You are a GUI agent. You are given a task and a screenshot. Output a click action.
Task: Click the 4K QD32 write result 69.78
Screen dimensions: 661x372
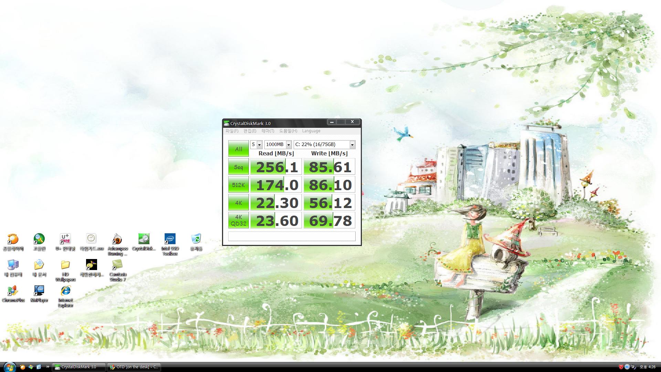[x=329, y=220]
